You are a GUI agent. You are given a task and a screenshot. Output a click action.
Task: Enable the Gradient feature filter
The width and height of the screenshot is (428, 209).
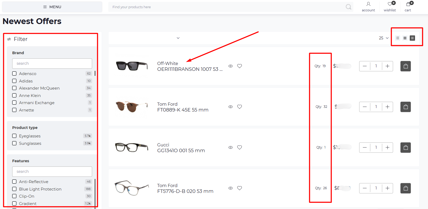[x=14, y=203]
